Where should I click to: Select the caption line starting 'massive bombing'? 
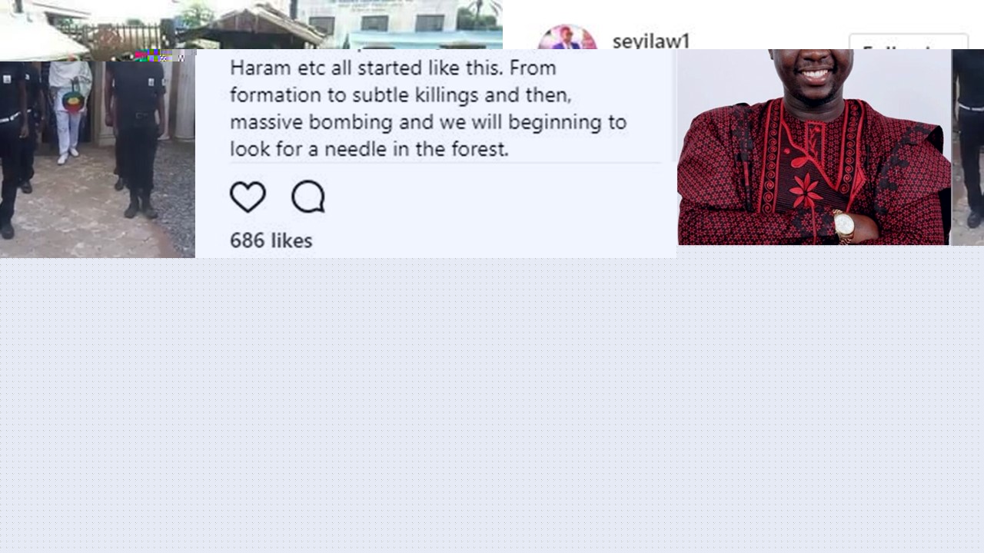[x=428, y=122]
